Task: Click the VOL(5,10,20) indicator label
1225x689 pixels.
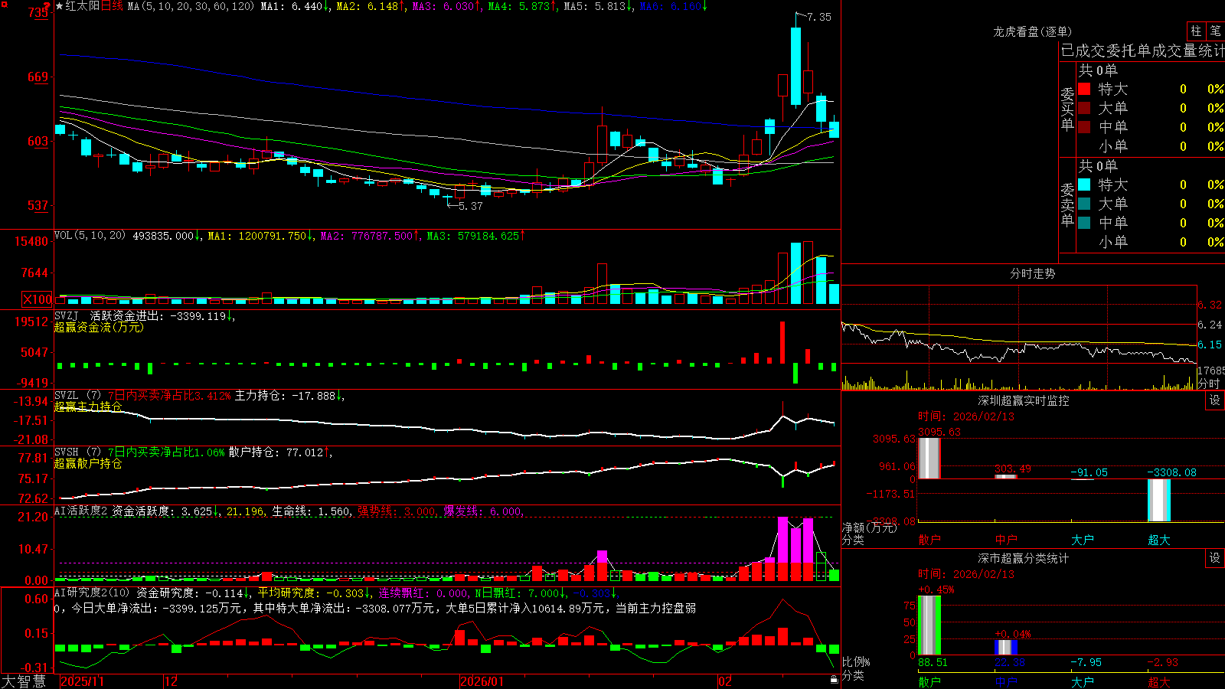Action: (x=90, y=236)
